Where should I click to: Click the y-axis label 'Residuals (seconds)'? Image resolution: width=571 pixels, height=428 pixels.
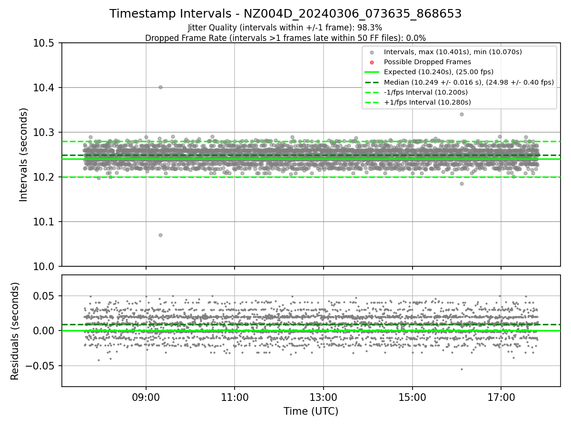[15, 331]
